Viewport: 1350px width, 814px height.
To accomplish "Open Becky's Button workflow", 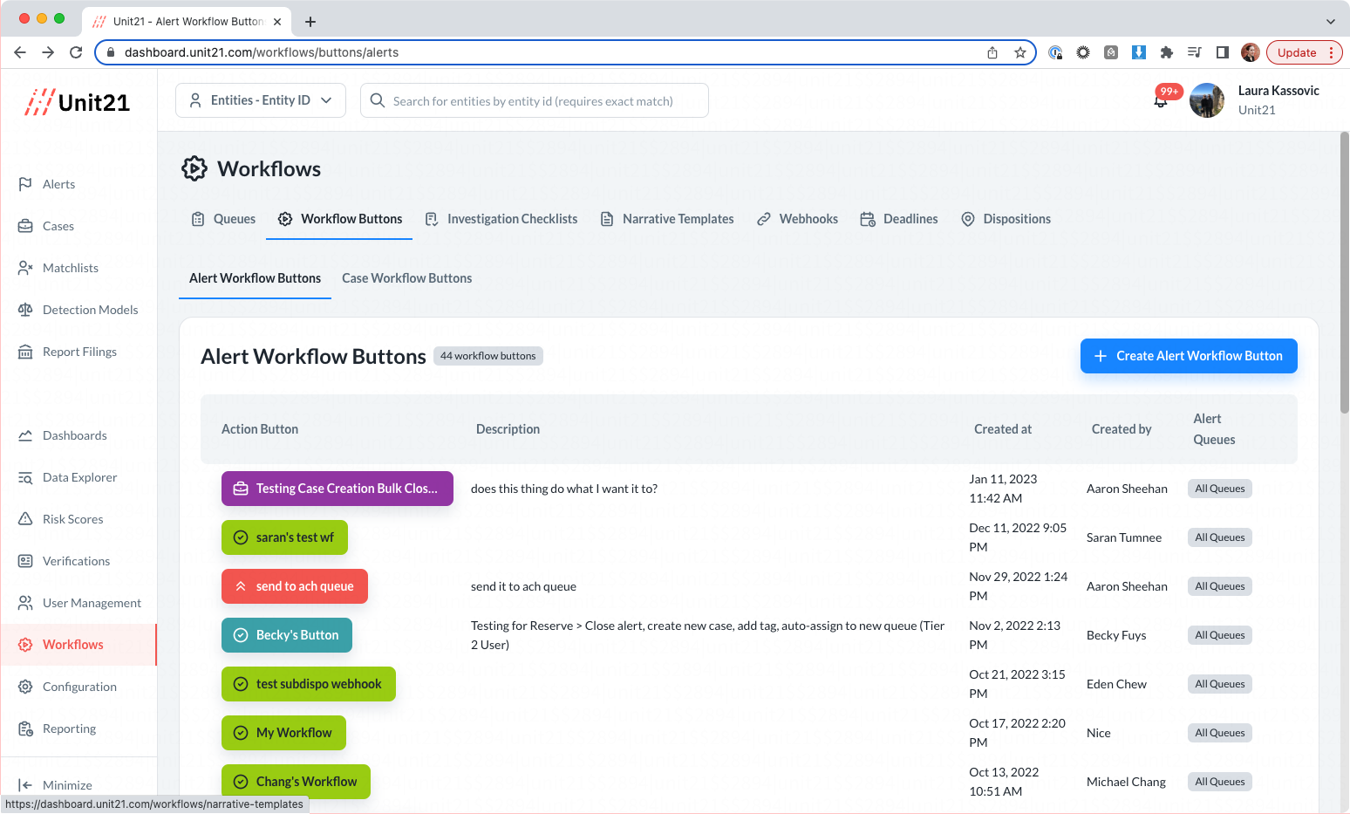I will [287, 635].
